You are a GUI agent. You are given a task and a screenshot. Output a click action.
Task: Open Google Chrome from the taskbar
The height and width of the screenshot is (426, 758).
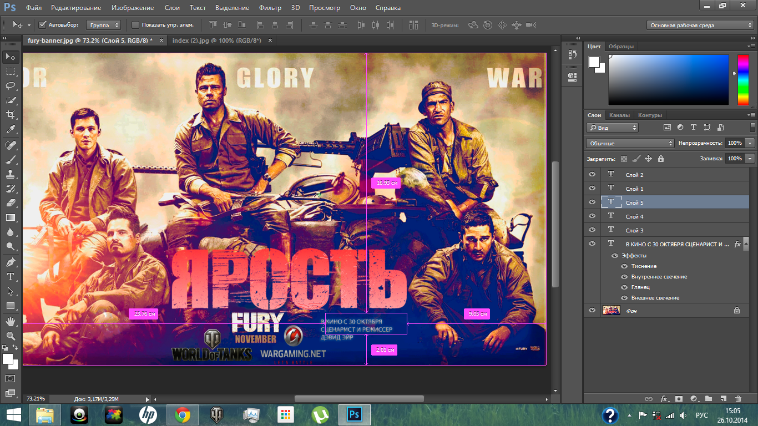tap(183, 414)
